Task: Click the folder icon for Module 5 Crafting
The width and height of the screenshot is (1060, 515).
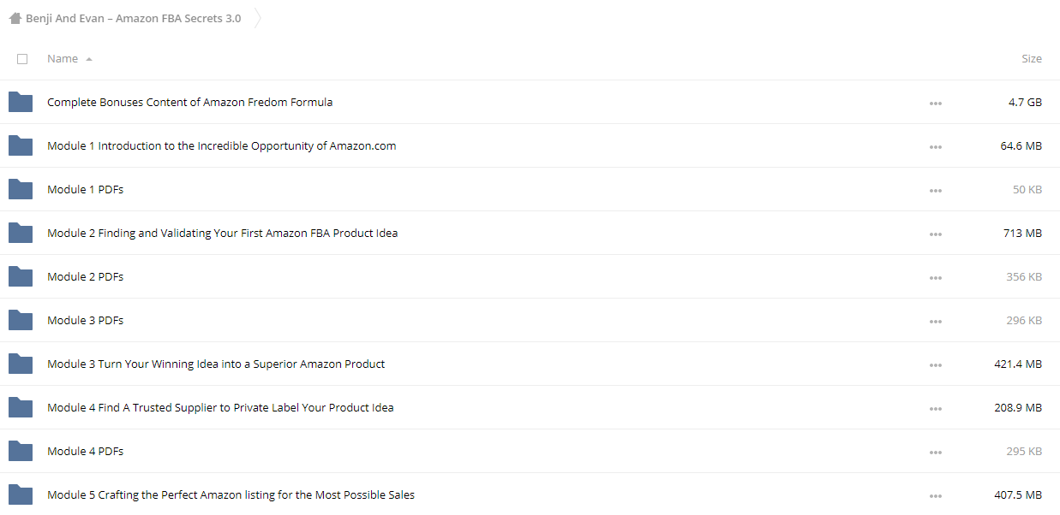Action: tap(21, 495)
